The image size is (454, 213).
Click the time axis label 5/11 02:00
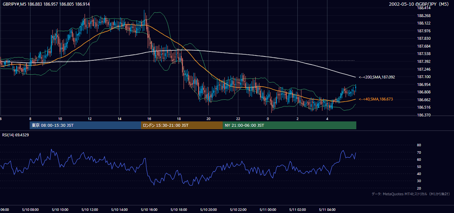(298, 210)
